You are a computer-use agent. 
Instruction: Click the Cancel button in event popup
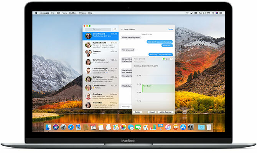coord(152,112)
